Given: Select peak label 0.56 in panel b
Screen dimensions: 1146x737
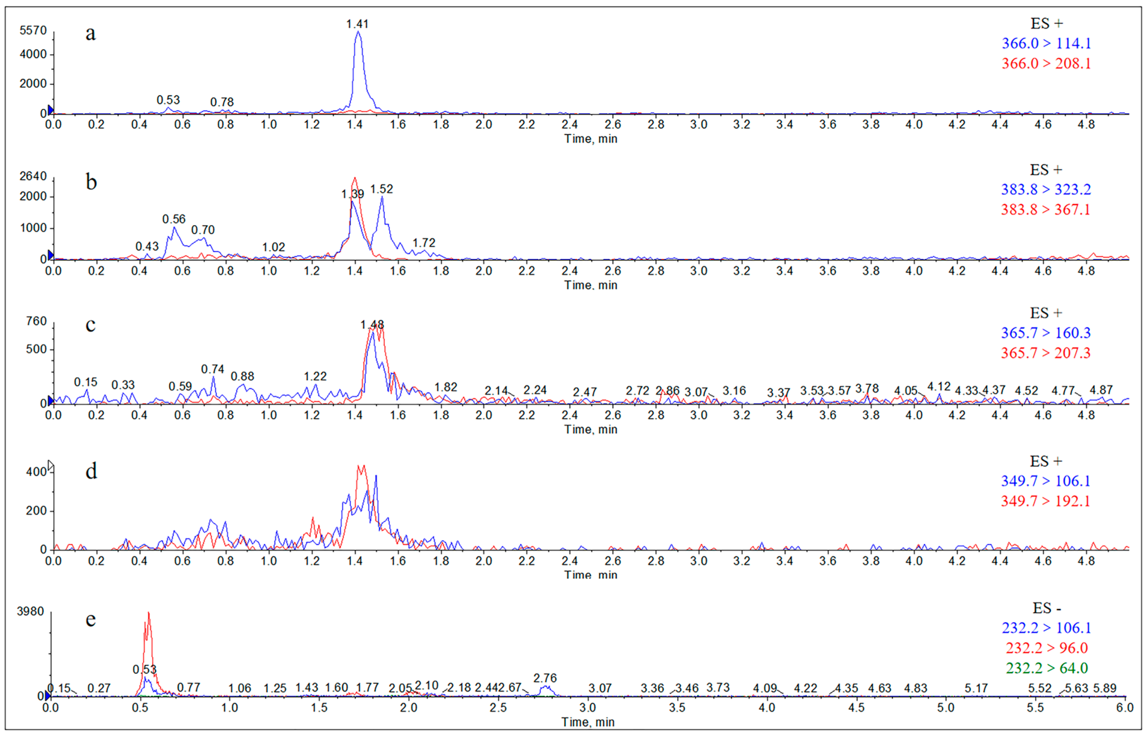Looking at the screenshot, I should pyautogui.click(x=174, y=219).
